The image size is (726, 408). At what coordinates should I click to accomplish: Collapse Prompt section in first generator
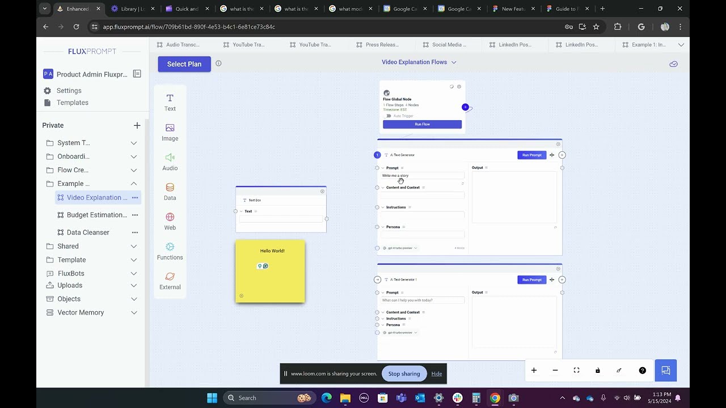pos(383,168)
